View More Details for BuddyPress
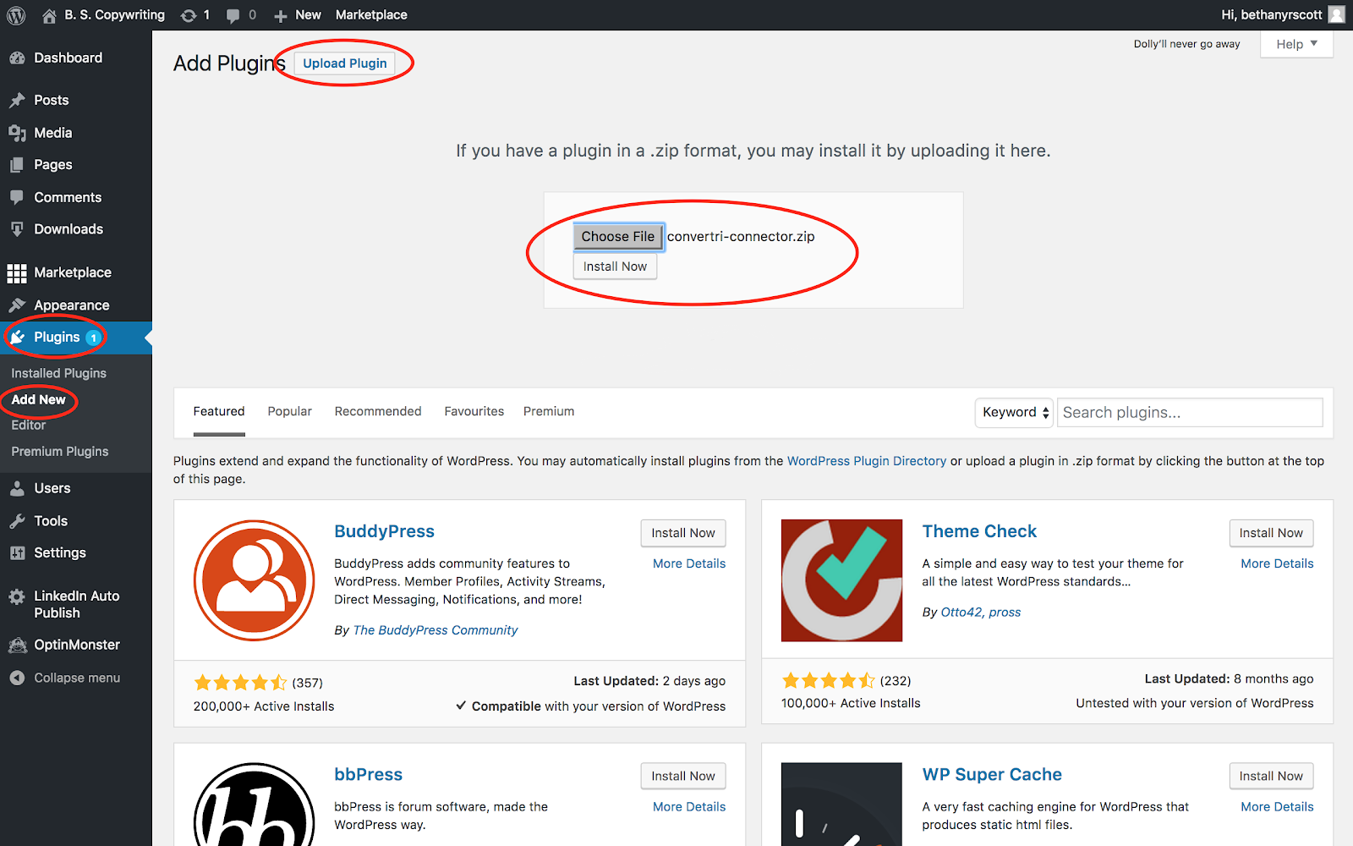This screenshot has width=1353, height=846. 689,563
